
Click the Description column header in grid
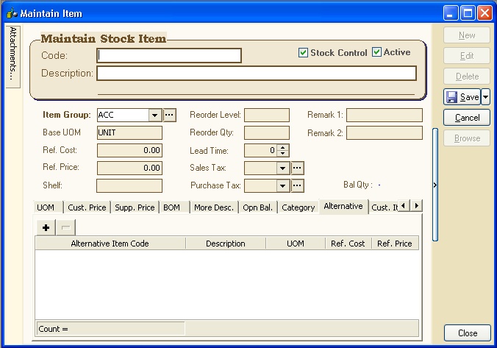click(x=226, y=244)
